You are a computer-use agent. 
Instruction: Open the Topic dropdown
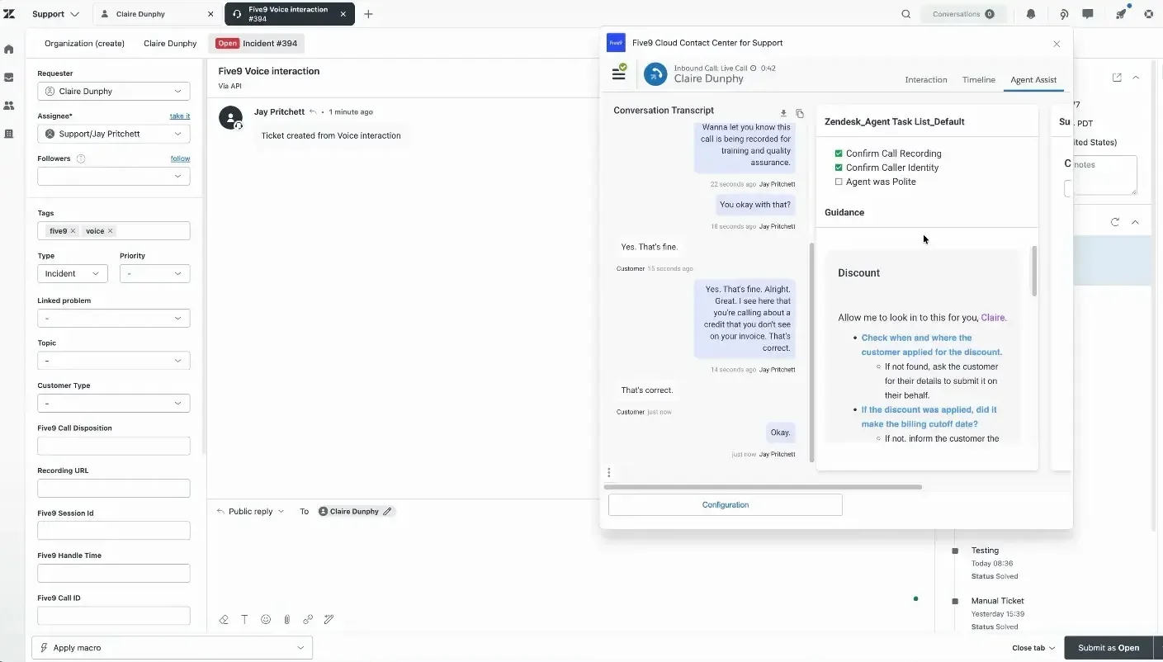(114, 361)
